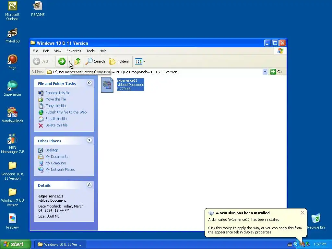The height and width of the screenshot is (249, 332).
Task: Select the eXperience11 wbload file icon
Action: coord(107,85)
